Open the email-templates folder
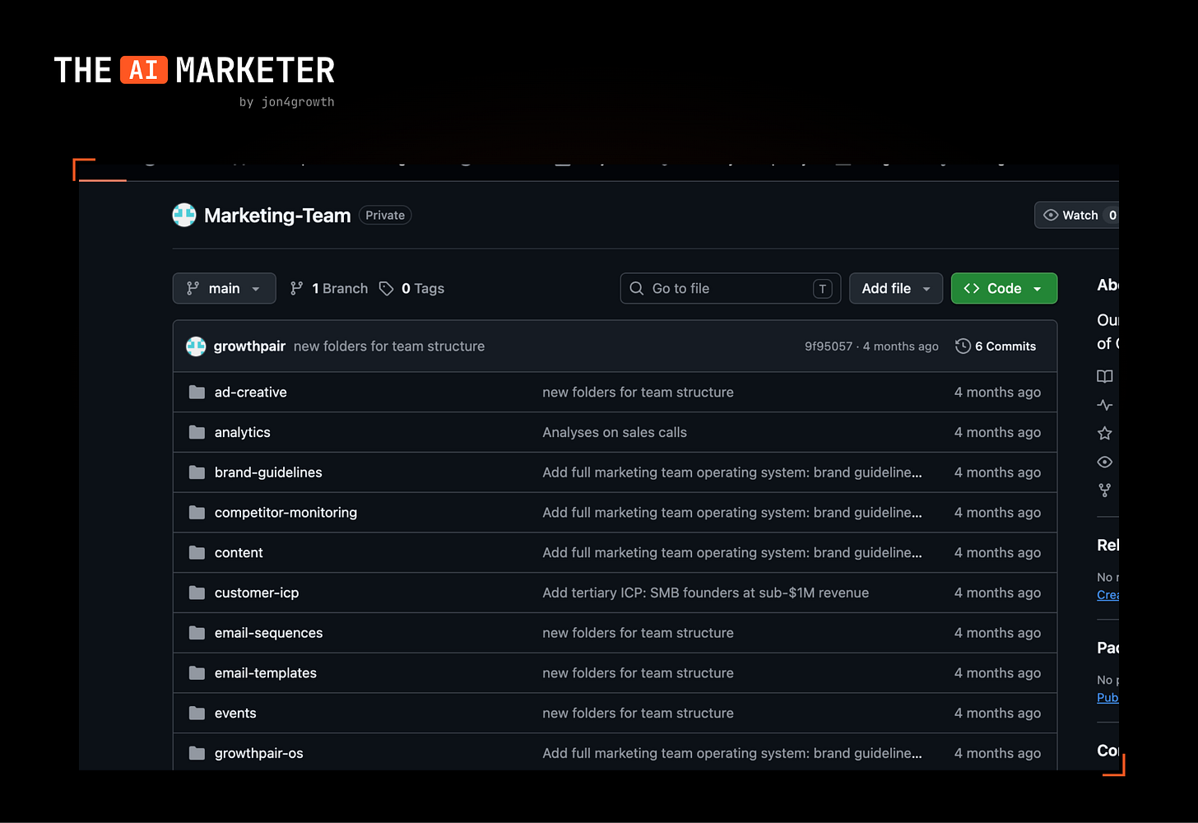 (266, 673)
